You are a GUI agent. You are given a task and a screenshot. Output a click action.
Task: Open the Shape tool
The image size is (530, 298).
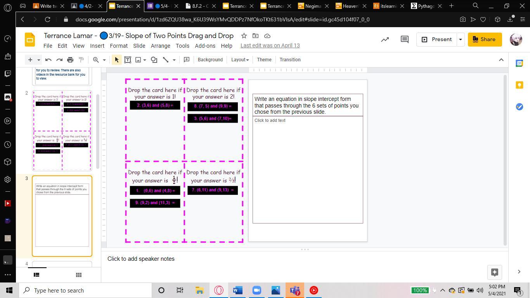point(154,60)
